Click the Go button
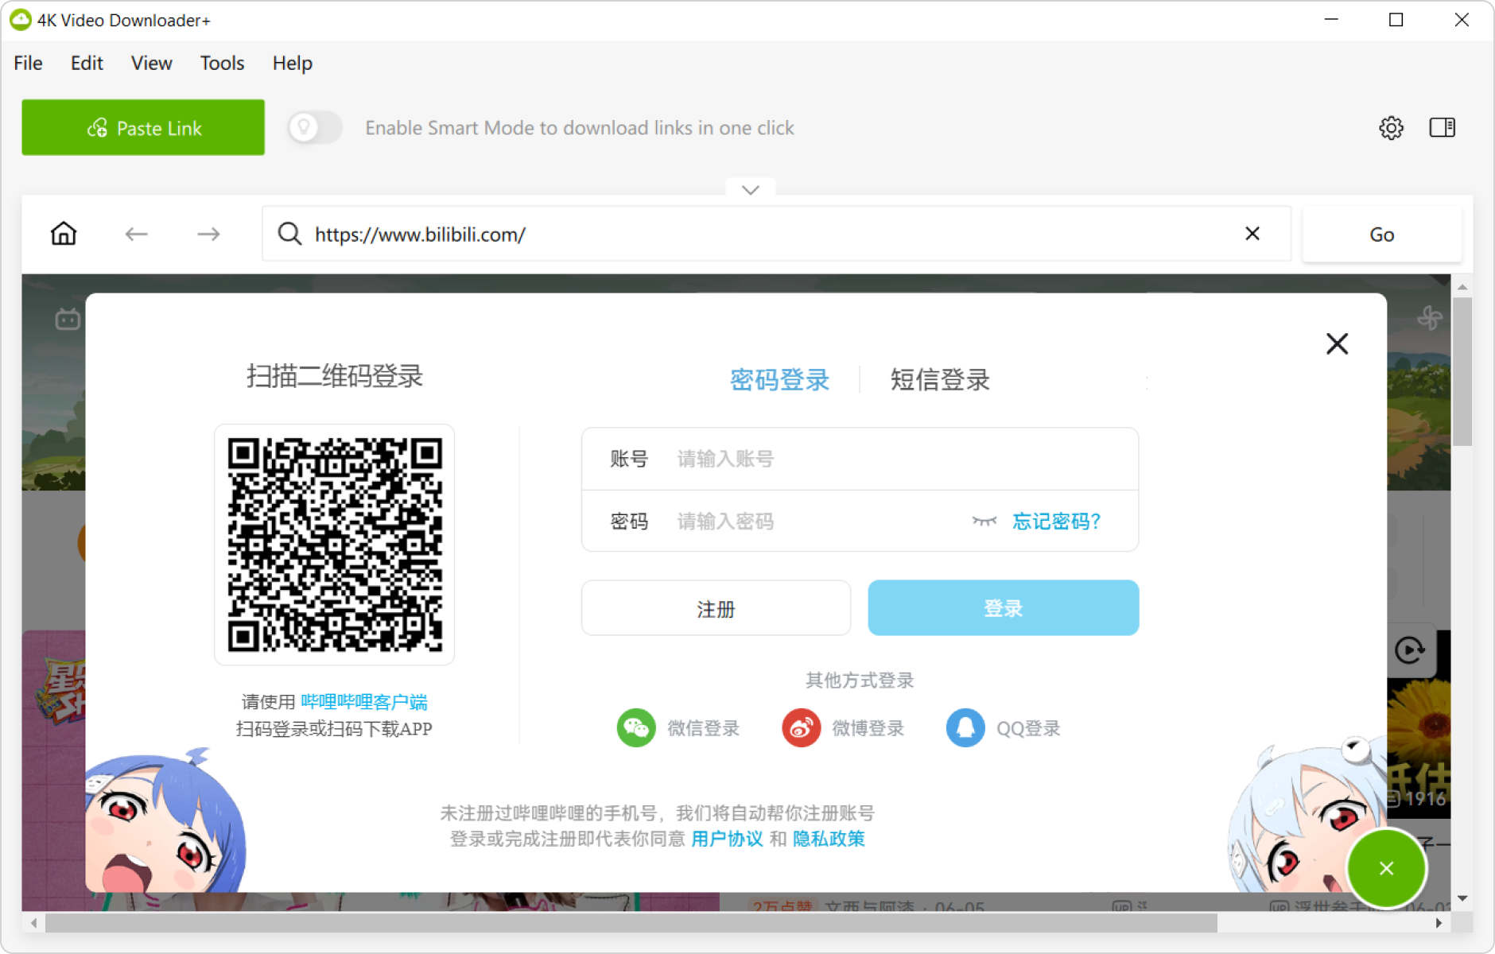 coord(1381,235)
